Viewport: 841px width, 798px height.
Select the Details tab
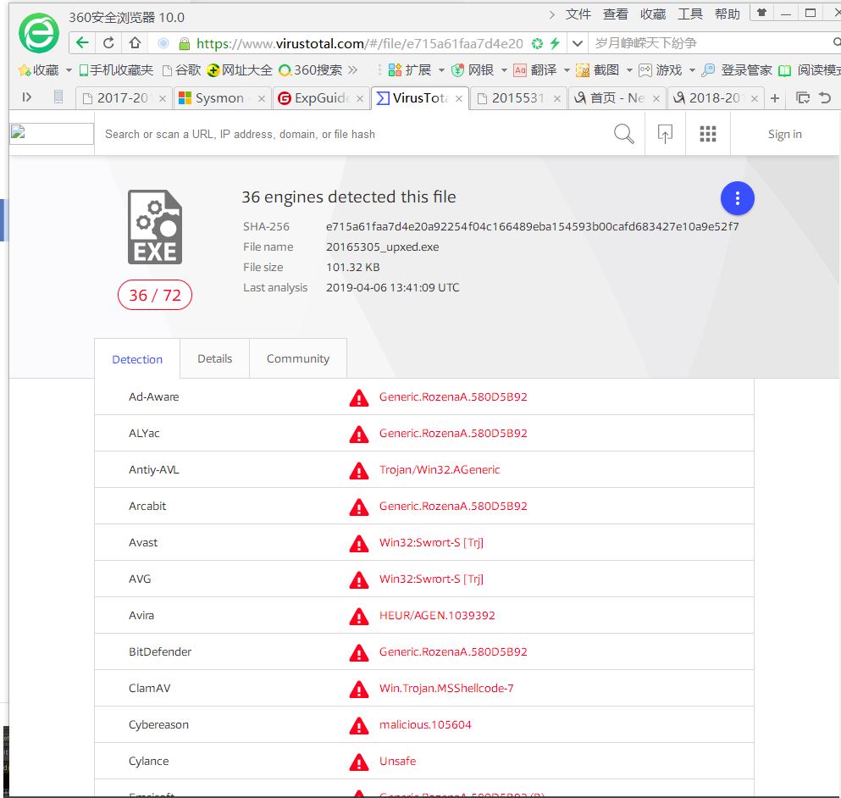(x=215, y=358)
